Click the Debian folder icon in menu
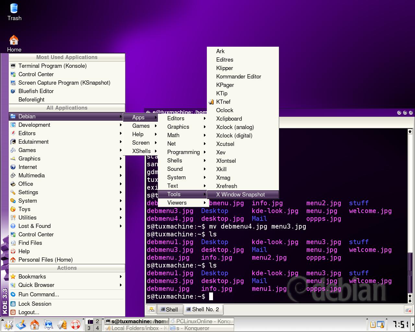This screenshot has height=332, width=415. point(13,116)
